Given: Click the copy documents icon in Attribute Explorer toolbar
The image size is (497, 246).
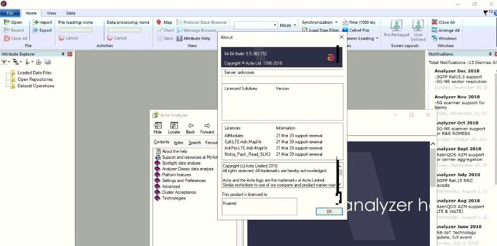Looking at the screenshot, I should point(48,62).
